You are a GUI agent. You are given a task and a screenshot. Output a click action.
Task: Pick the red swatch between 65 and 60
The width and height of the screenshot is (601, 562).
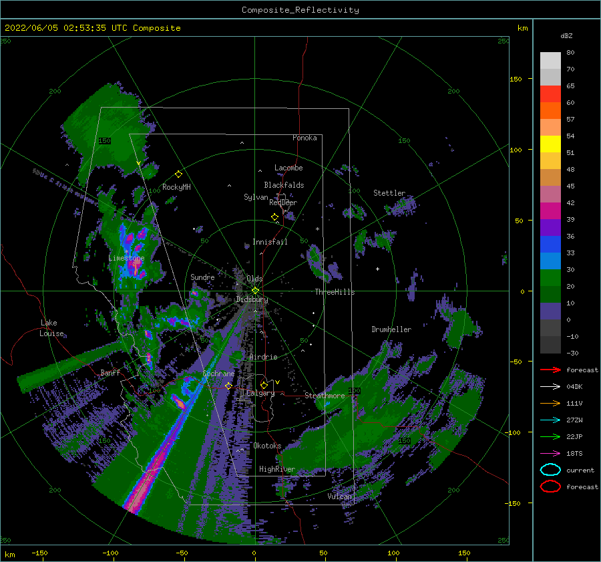pos(550,94)
